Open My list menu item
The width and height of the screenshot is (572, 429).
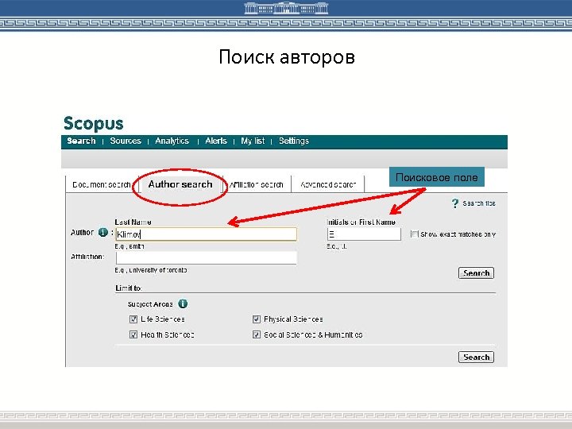point(253,141)
